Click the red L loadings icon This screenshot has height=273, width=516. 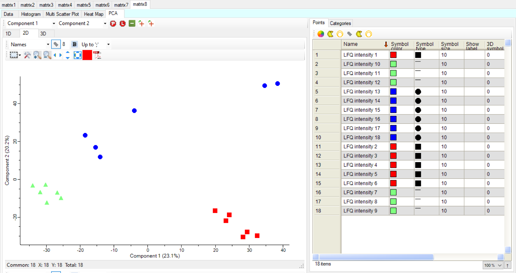click(x=122, y=24)
